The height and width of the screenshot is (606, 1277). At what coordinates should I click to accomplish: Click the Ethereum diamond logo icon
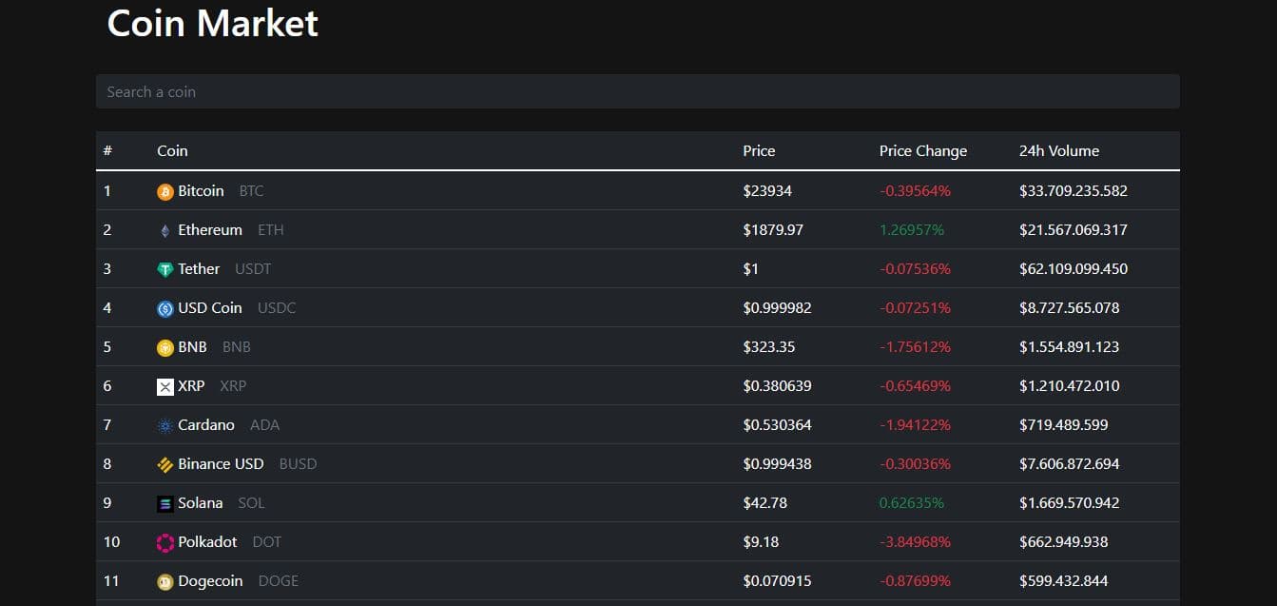[165, 230]
